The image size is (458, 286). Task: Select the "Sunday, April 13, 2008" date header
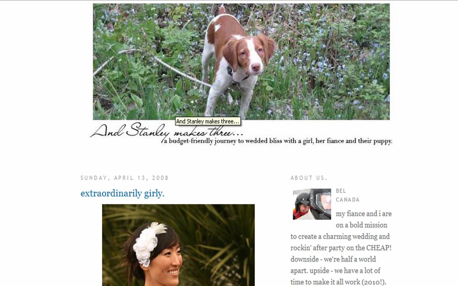125,178
